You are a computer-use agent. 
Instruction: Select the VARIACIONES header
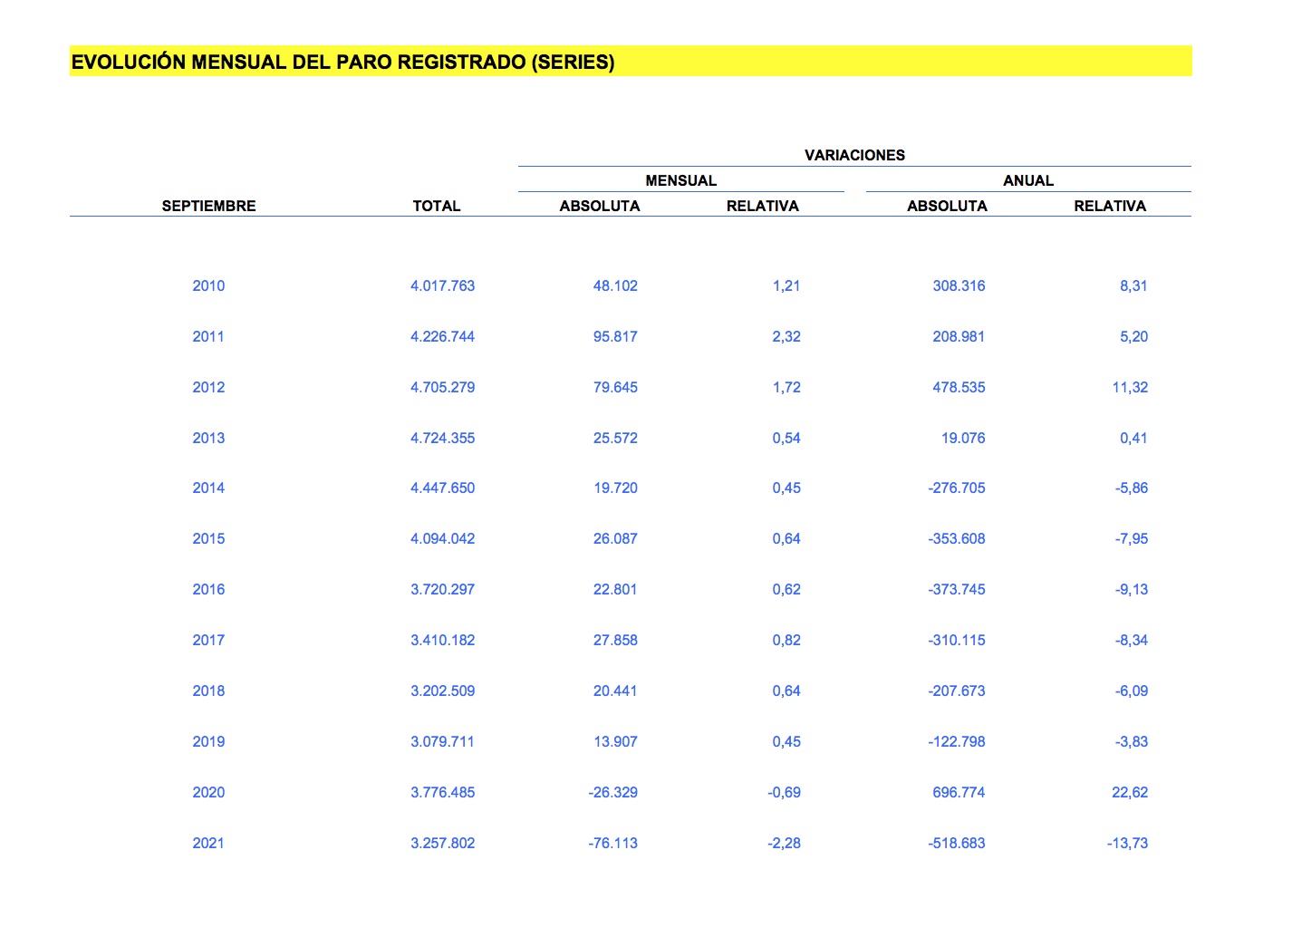coord(854,155)
